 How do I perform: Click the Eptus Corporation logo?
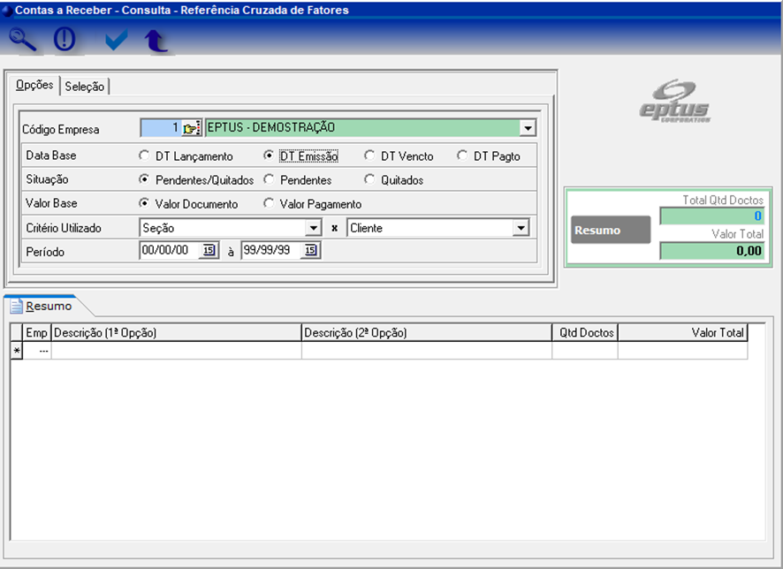point(675,101)
